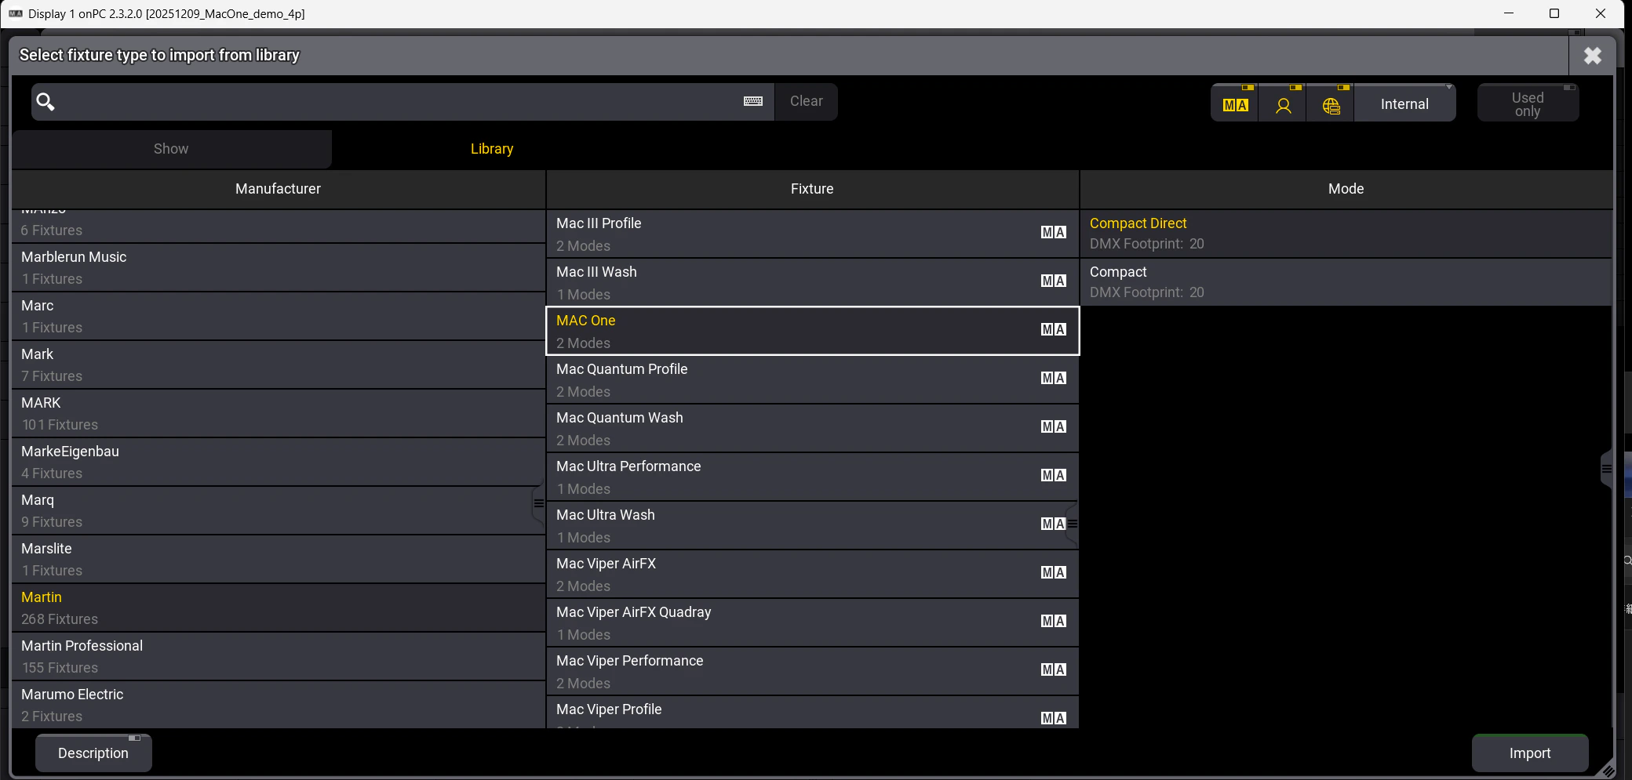Viewport: 1632px width, 780px height.
Task: Close the fixture type import dialog
Action: [1592, 56]
